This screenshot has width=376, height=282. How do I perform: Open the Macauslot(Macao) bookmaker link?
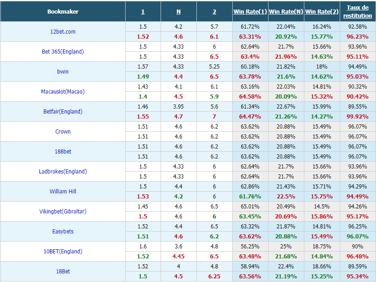tap(63, 91)
